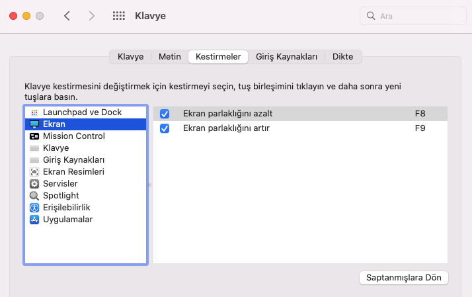
Task: Click the Ara search field
Action: pos(410,15)
